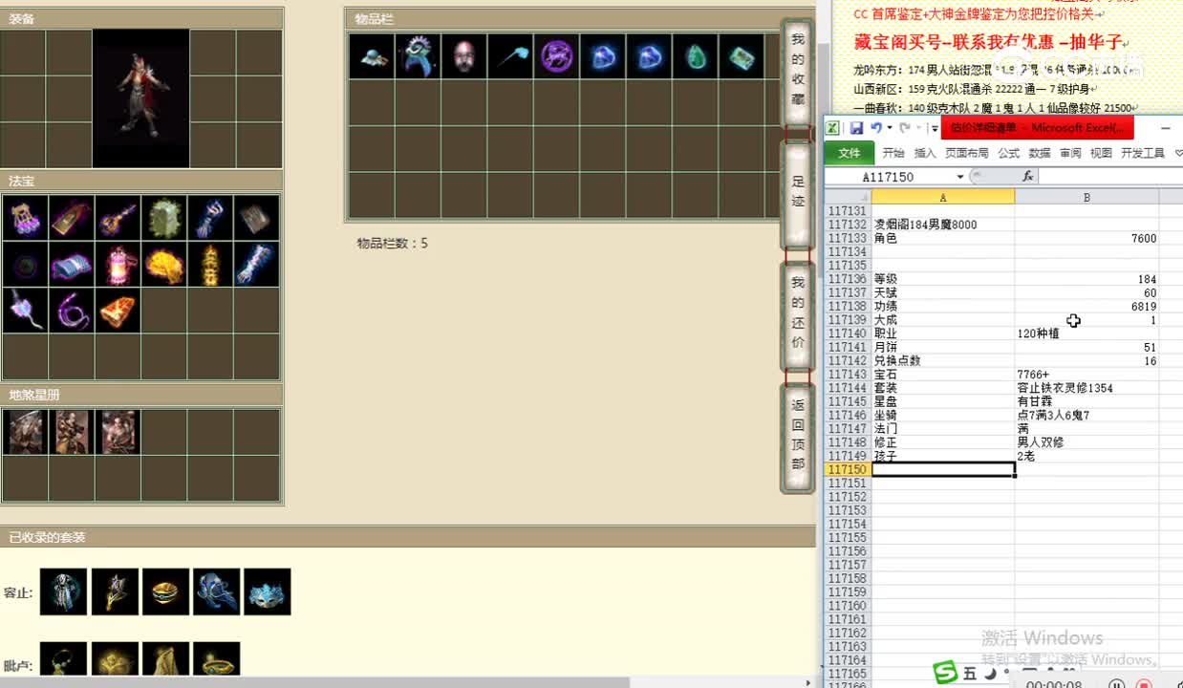The image size is (1183, 688).
Task: Switch to the 页面布局 ribbon tab
Action: 967,153
